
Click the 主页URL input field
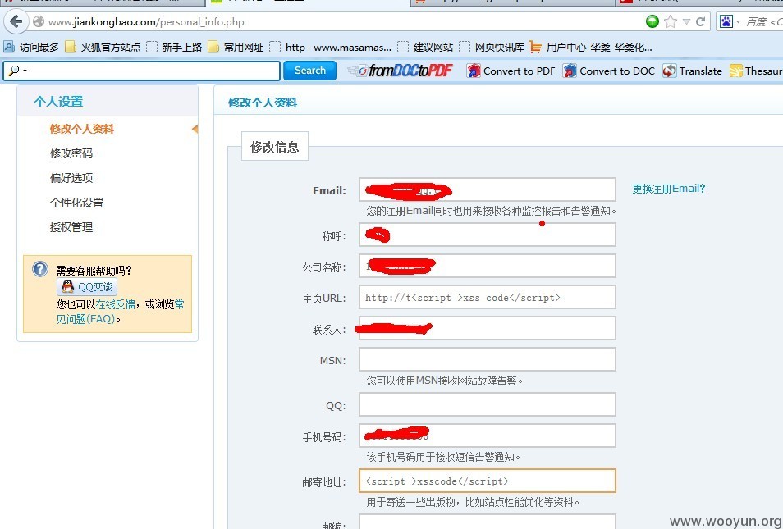coord(487,297)
